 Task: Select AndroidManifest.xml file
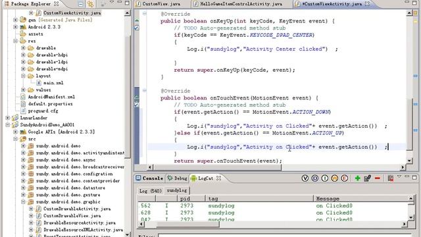51,97
